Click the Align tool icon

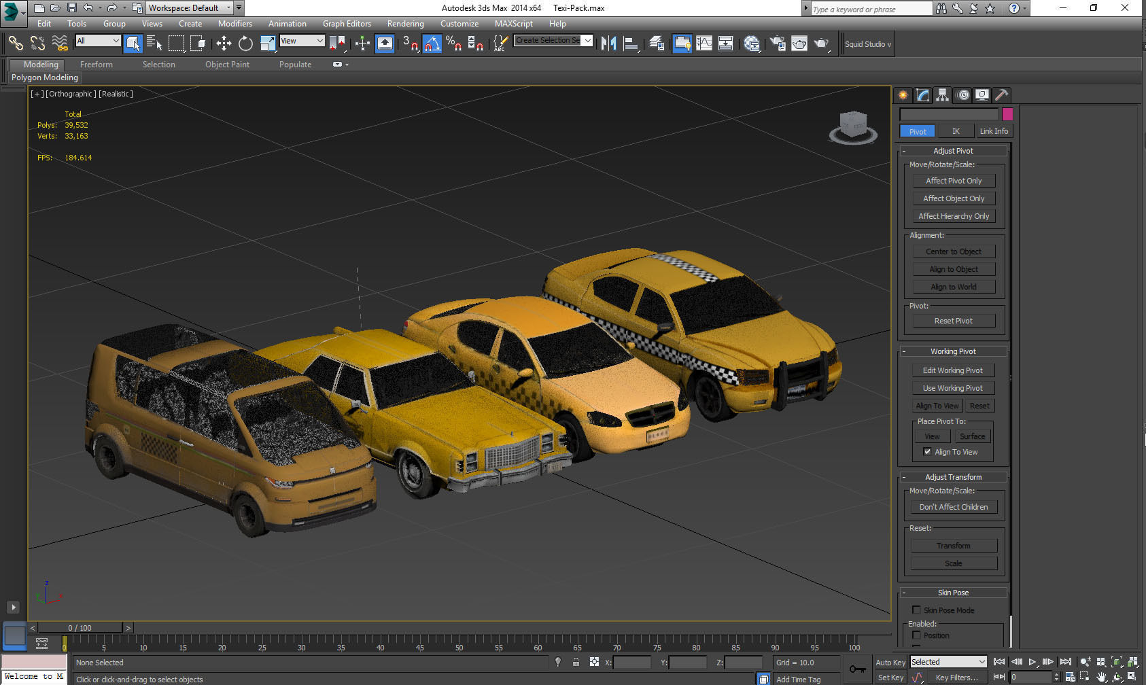pyautogui.click(x=631, y=43)
